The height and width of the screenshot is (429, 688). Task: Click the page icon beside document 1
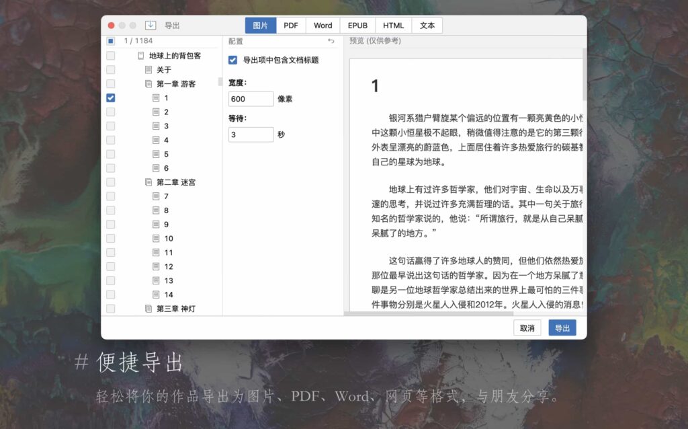157,97
